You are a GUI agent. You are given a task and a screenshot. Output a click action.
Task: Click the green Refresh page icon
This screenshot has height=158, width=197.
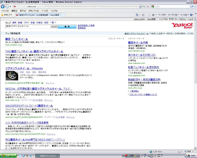[x=144, y=6]
